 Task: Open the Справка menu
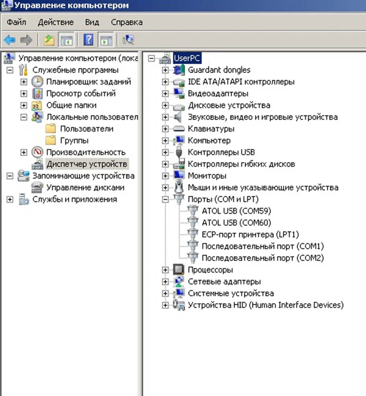point(127,22)
